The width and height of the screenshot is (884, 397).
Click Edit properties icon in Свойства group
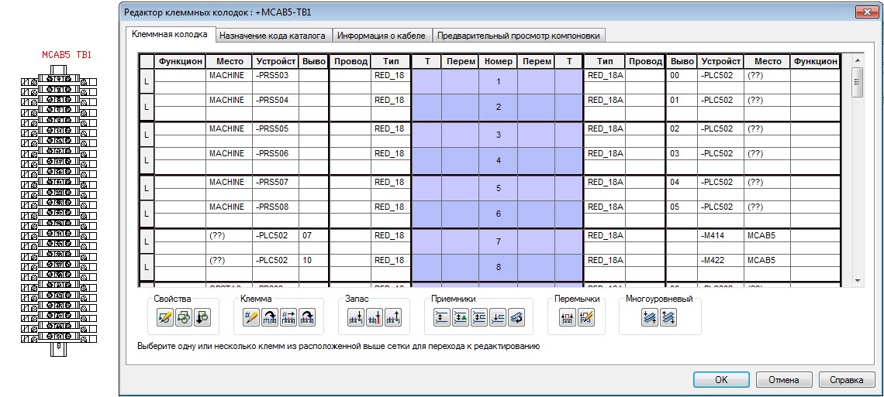click(164, 317)
